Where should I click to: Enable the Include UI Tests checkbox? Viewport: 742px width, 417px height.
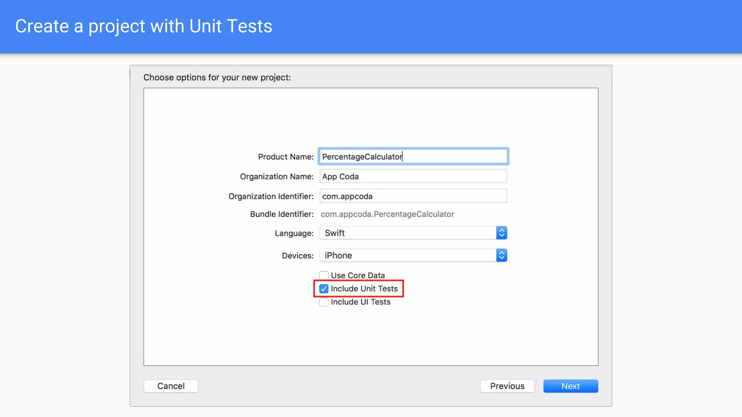click(324, 302)
